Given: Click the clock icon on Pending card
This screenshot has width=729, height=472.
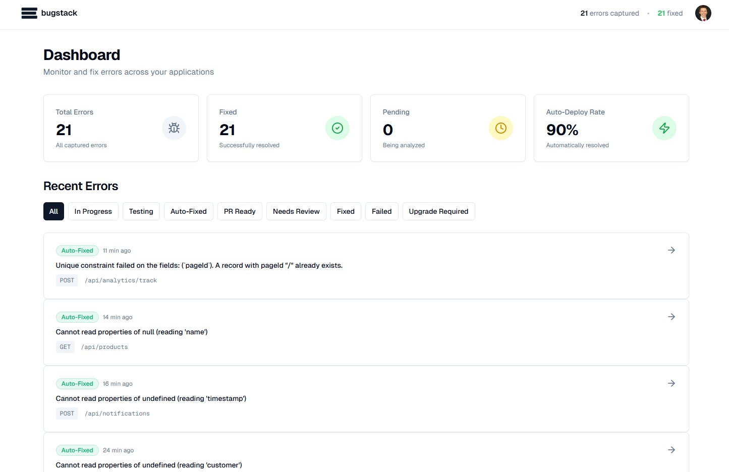Looking at the screenshot, I should [x=500, y=128].
